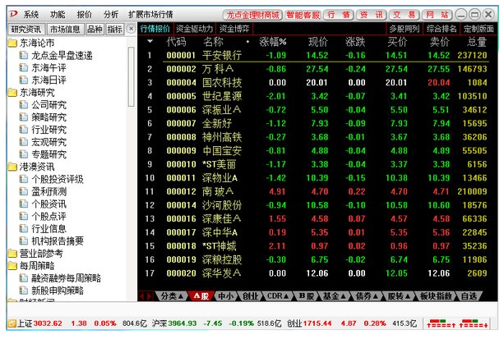Click the 行情 button in title bar
The height and width of the screenshot is (339, 504).
point(339,15)
